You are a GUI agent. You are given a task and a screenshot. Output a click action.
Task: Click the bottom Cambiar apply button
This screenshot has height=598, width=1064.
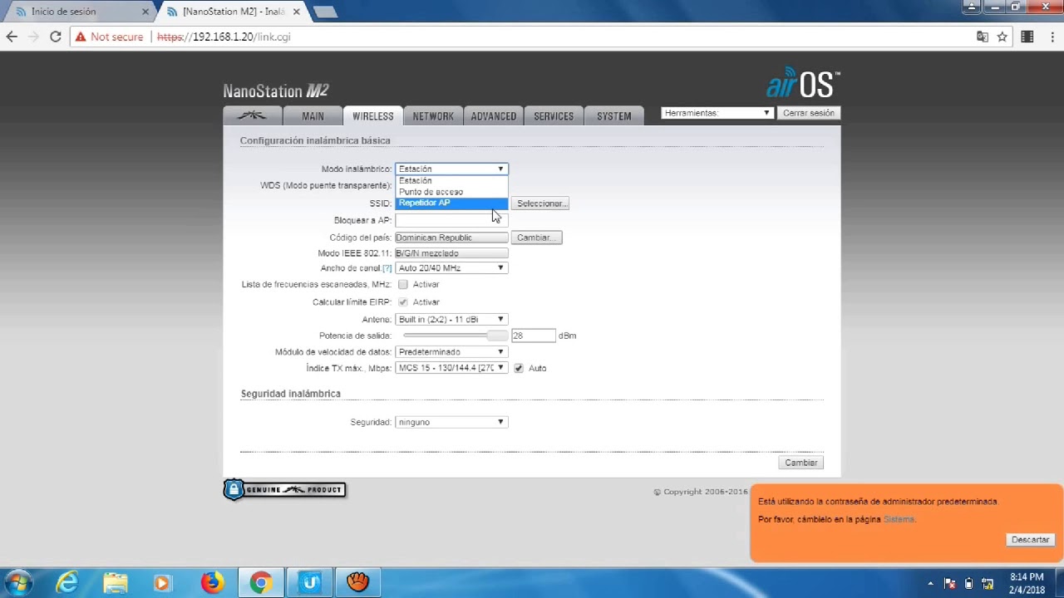point(801,463)
